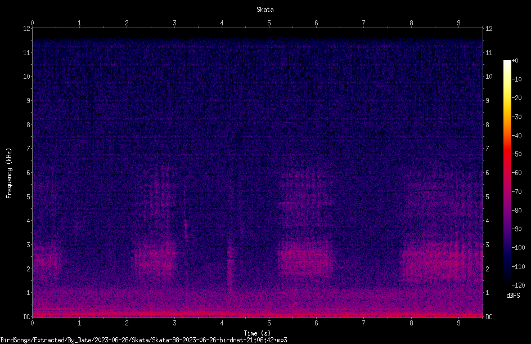
Task: Click the call band between 5.2 and 6.3 seconds
Action: tap(304, 258)
